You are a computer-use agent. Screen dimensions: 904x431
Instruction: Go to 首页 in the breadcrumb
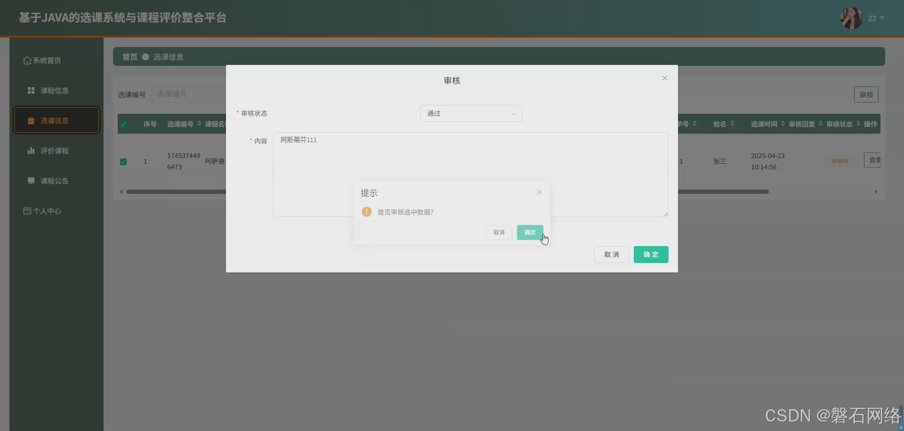tap(129, 56)
